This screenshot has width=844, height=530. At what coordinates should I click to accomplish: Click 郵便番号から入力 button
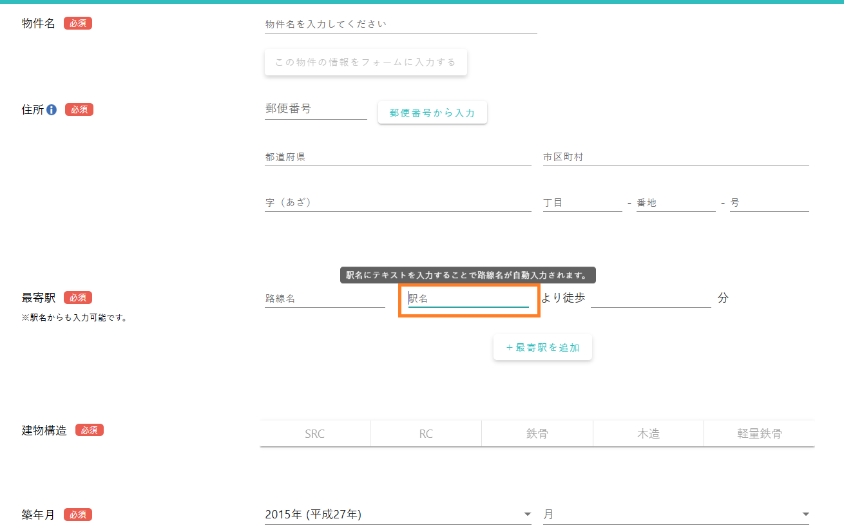[x=432, y=113]
